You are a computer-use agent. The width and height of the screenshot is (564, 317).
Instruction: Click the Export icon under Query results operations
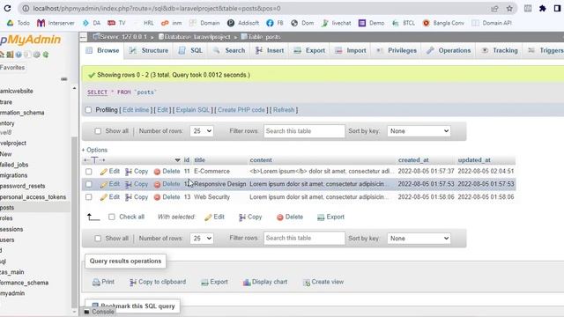pos(204,283)
